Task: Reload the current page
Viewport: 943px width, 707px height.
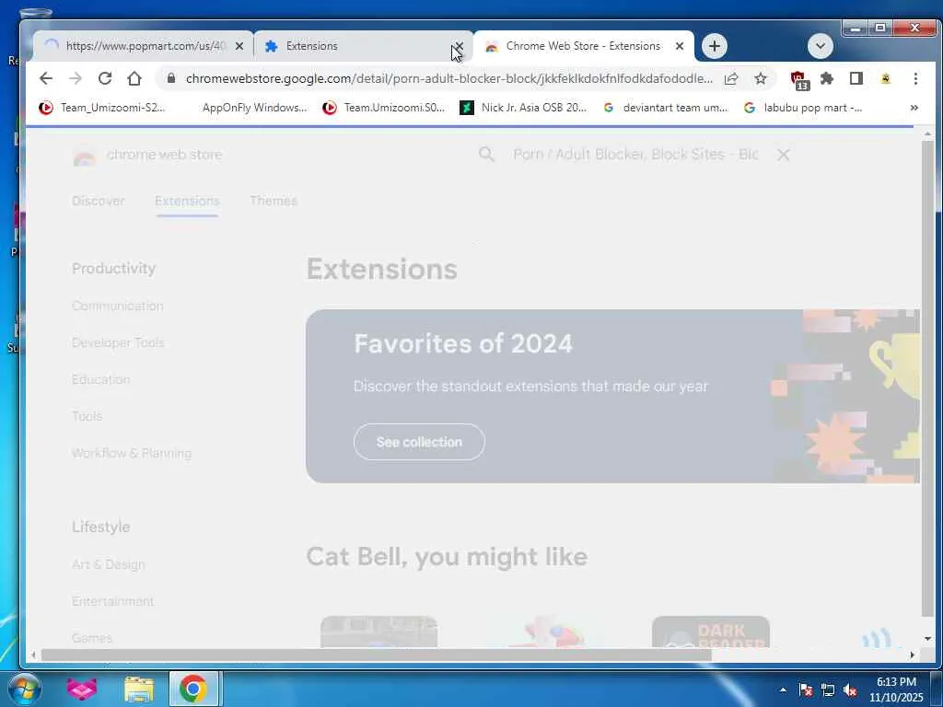Action: click(x=105, y=78)
